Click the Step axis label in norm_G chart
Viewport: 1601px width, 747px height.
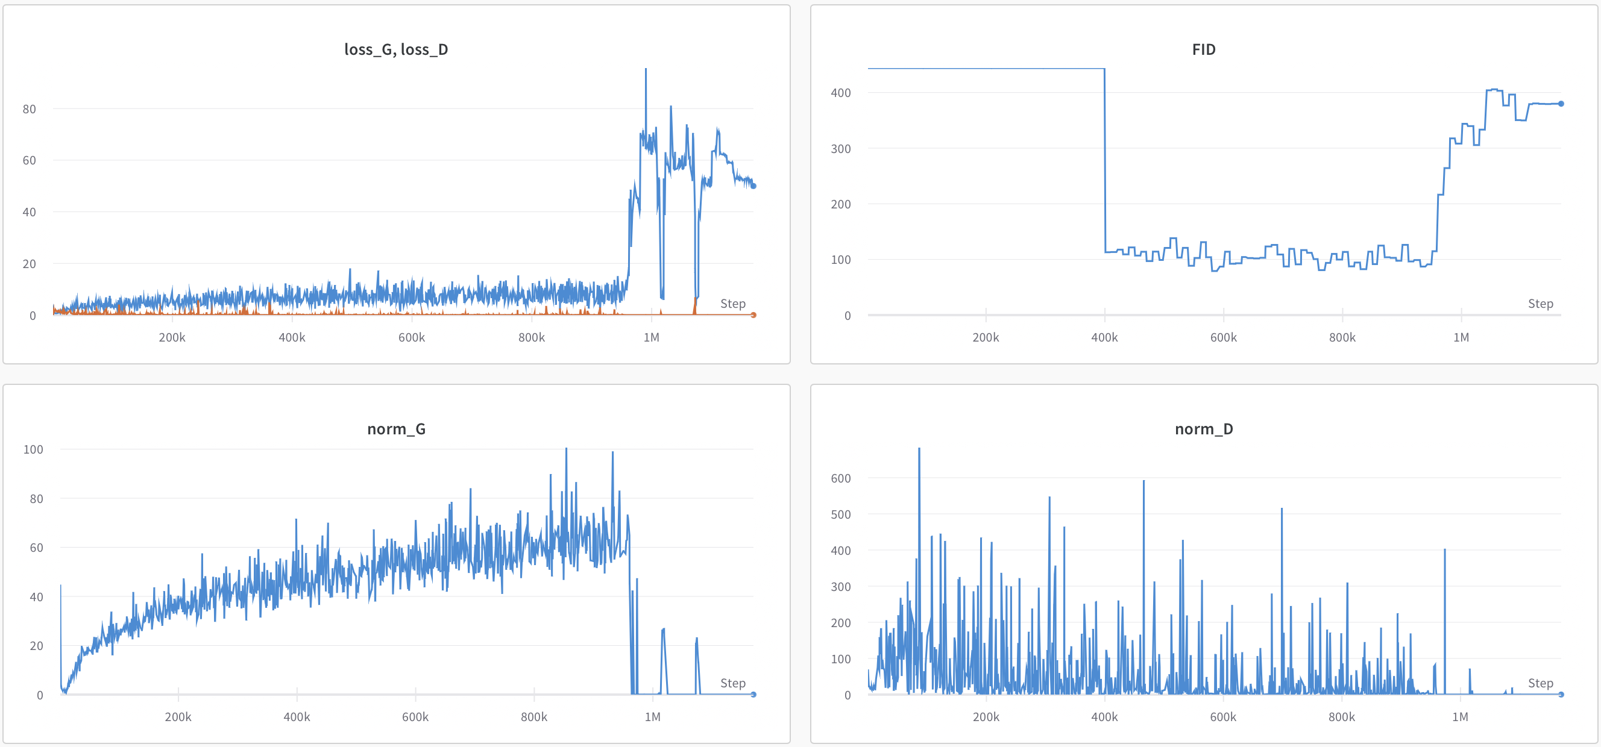pos(733,683)
